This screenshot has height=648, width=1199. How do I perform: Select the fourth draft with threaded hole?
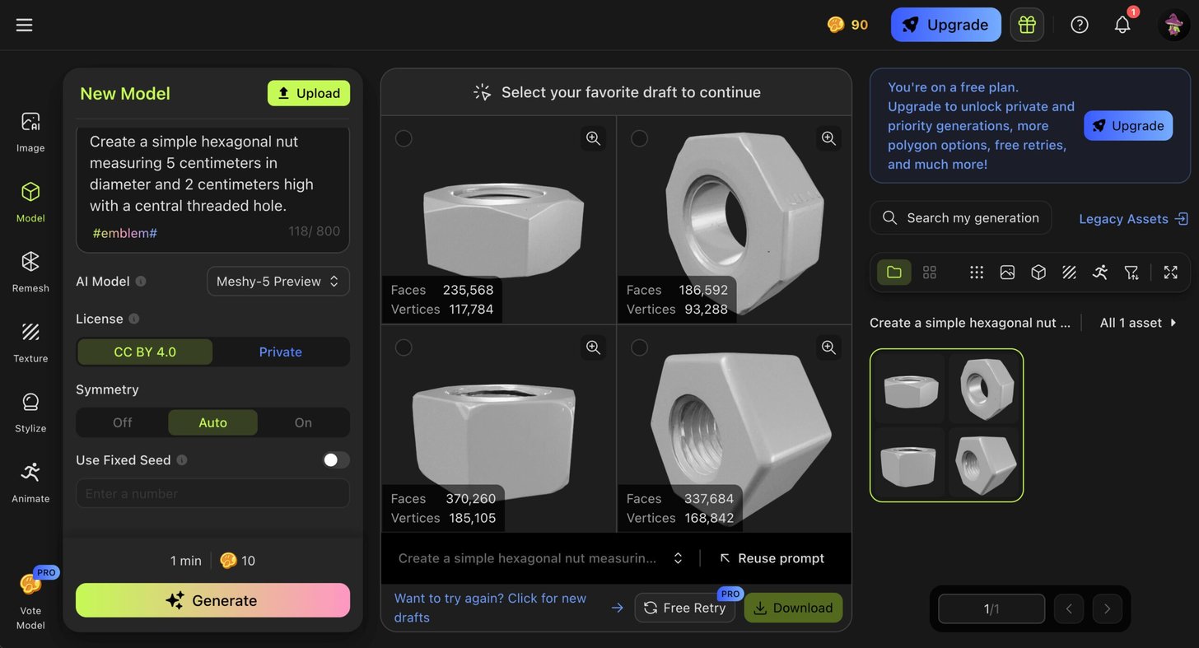point(639,347)
